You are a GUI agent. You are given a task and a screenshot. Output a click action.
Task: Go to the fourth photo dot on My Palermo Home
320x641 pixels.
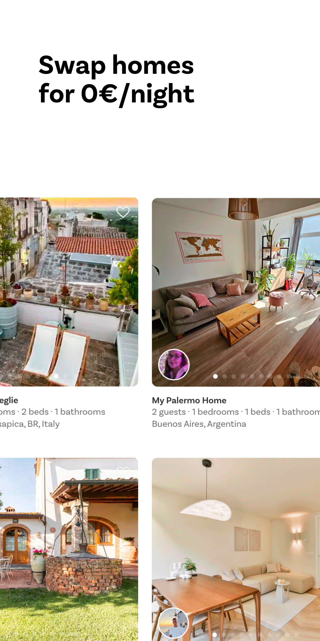(x=243, y=376)
